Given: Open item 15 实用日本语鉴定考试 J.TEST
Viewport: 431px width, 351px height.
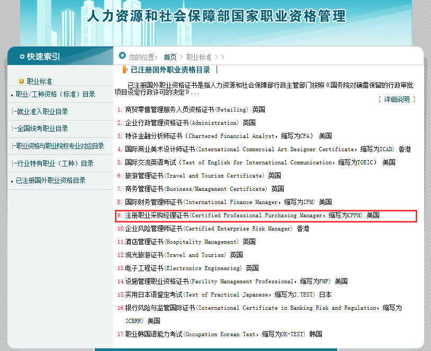Looking at the screenshot, I should pos(228,295).
